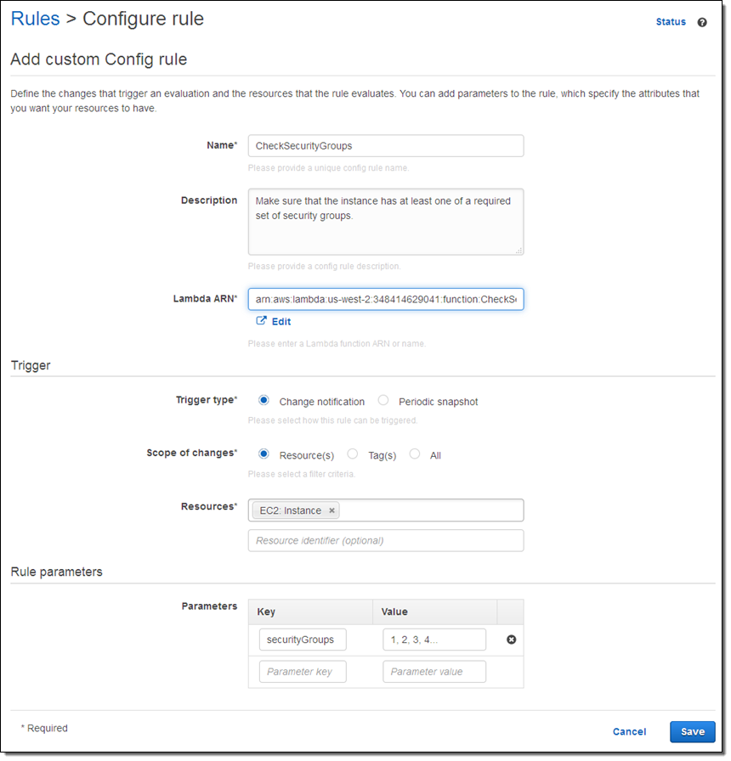Click the Name input field

point(386,145)
